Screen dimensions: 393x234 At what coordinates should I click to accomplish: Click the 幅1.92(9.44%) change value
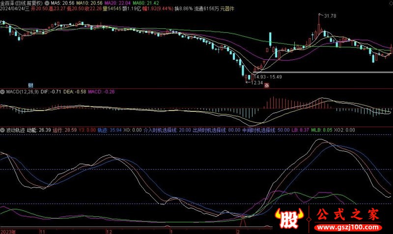tap(158, 9)
